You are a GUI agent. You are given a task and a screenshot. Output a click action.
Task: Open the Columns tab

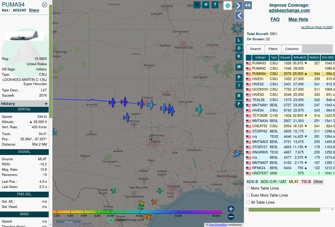coord(292,49)
